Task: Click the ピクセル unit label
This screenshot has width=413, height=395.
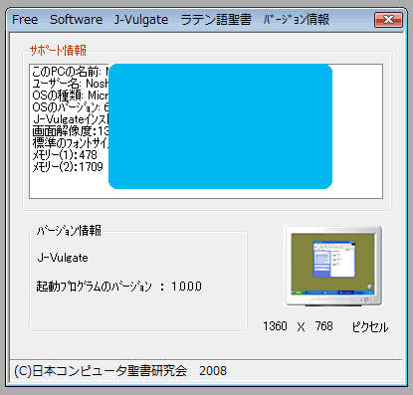Action: pos(370,327)
